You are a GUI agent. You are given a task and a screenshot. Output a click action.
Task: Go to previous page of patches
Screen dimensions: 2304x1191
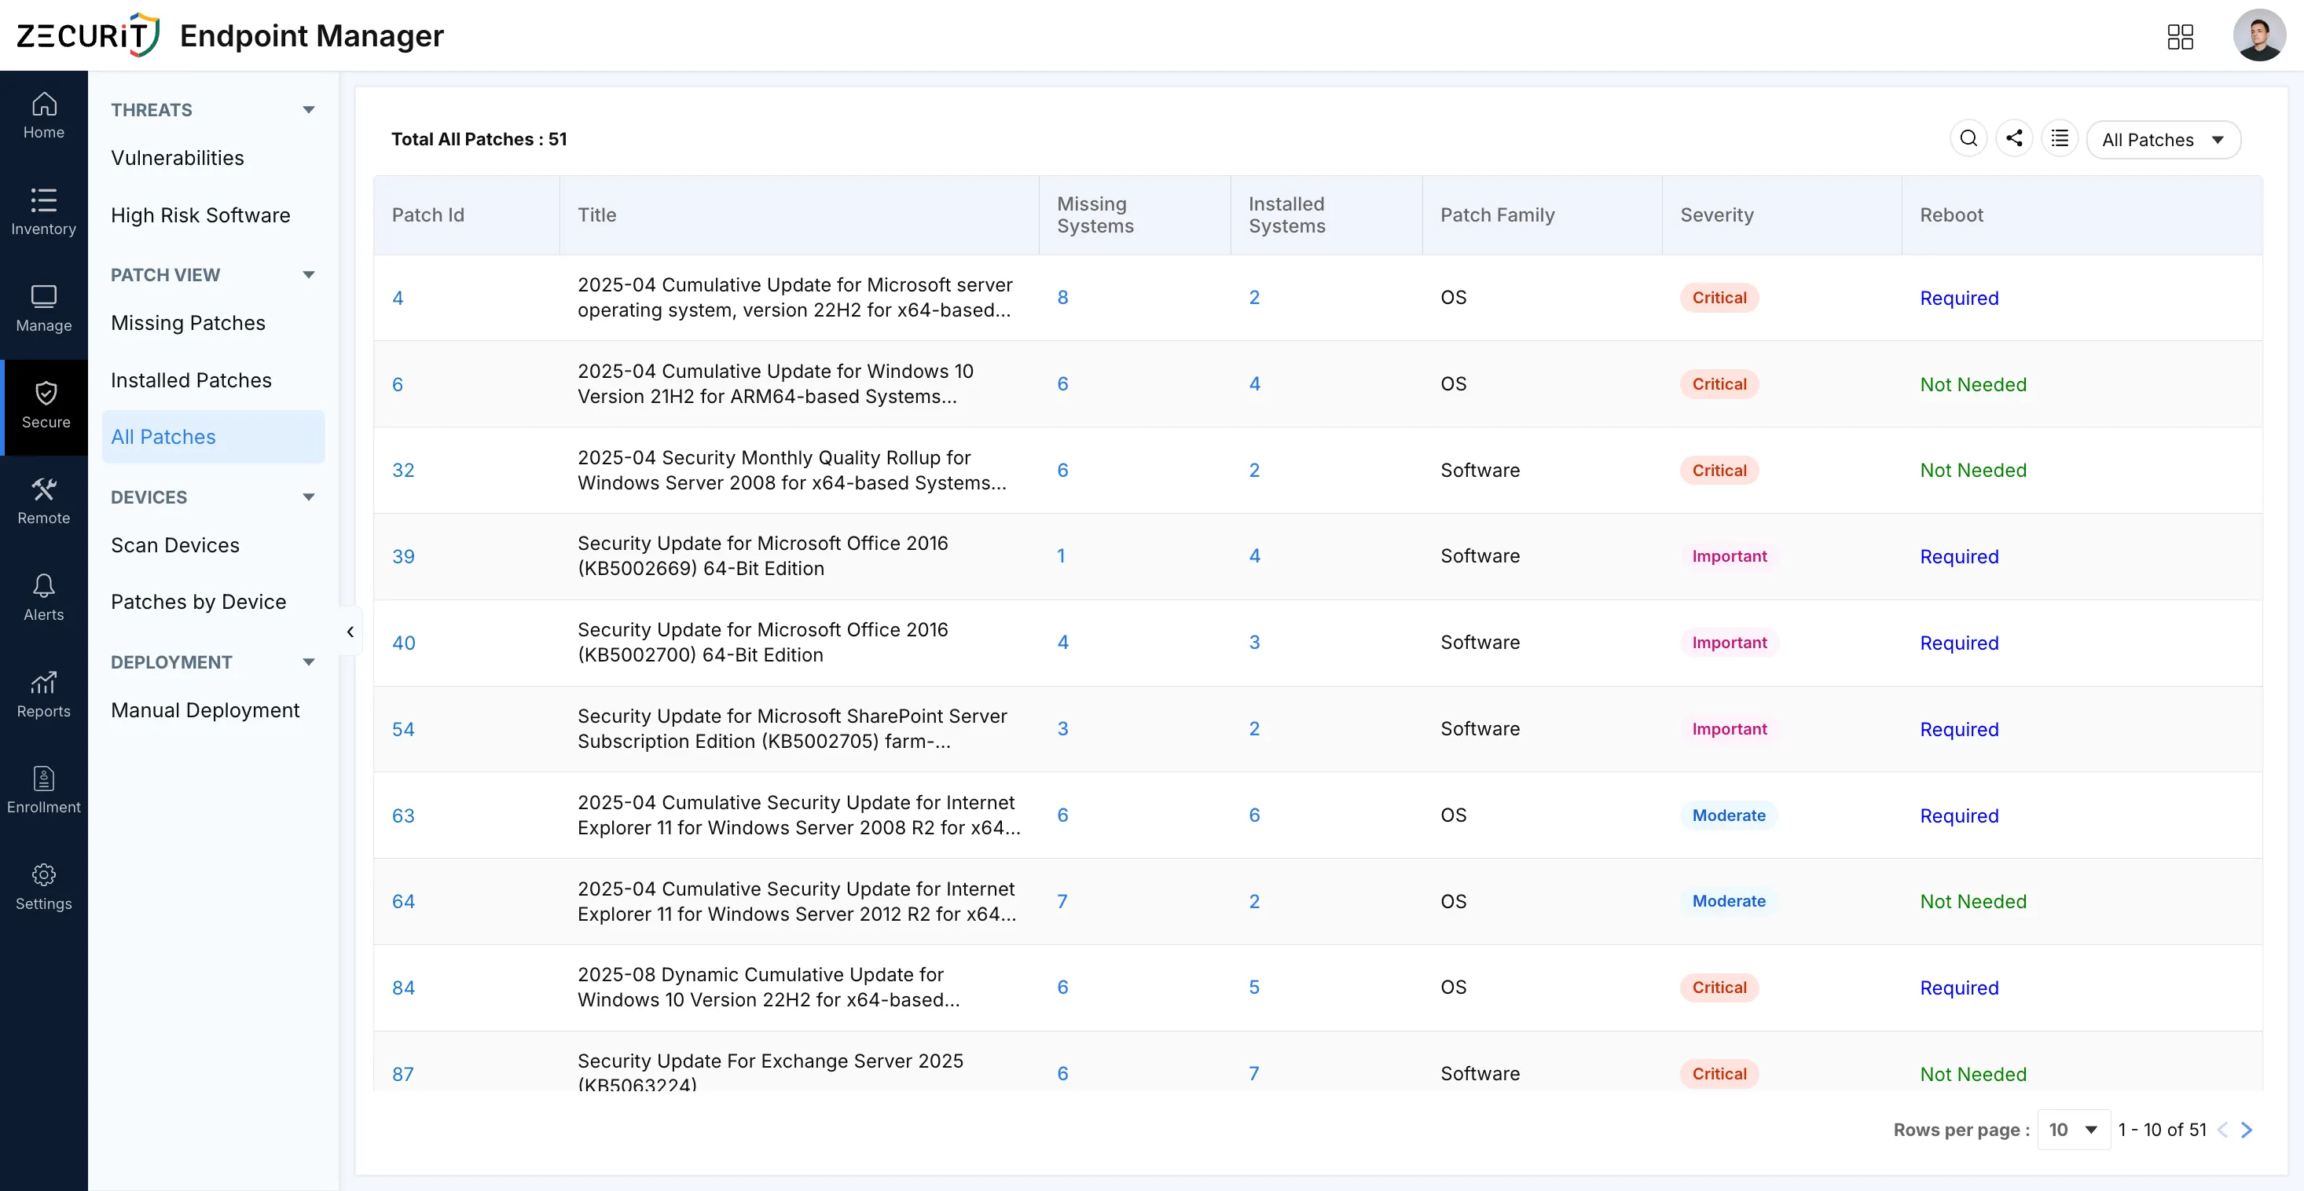click(2222, 1129)
